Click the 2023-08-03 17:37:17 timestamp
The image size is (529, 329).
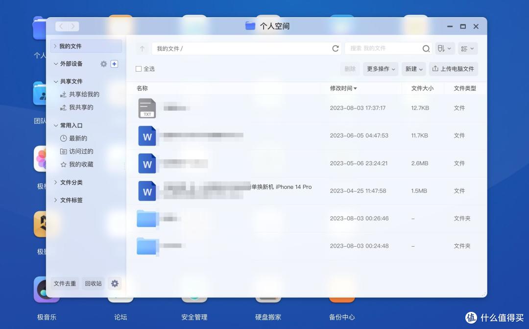click(x=358, y=108)
